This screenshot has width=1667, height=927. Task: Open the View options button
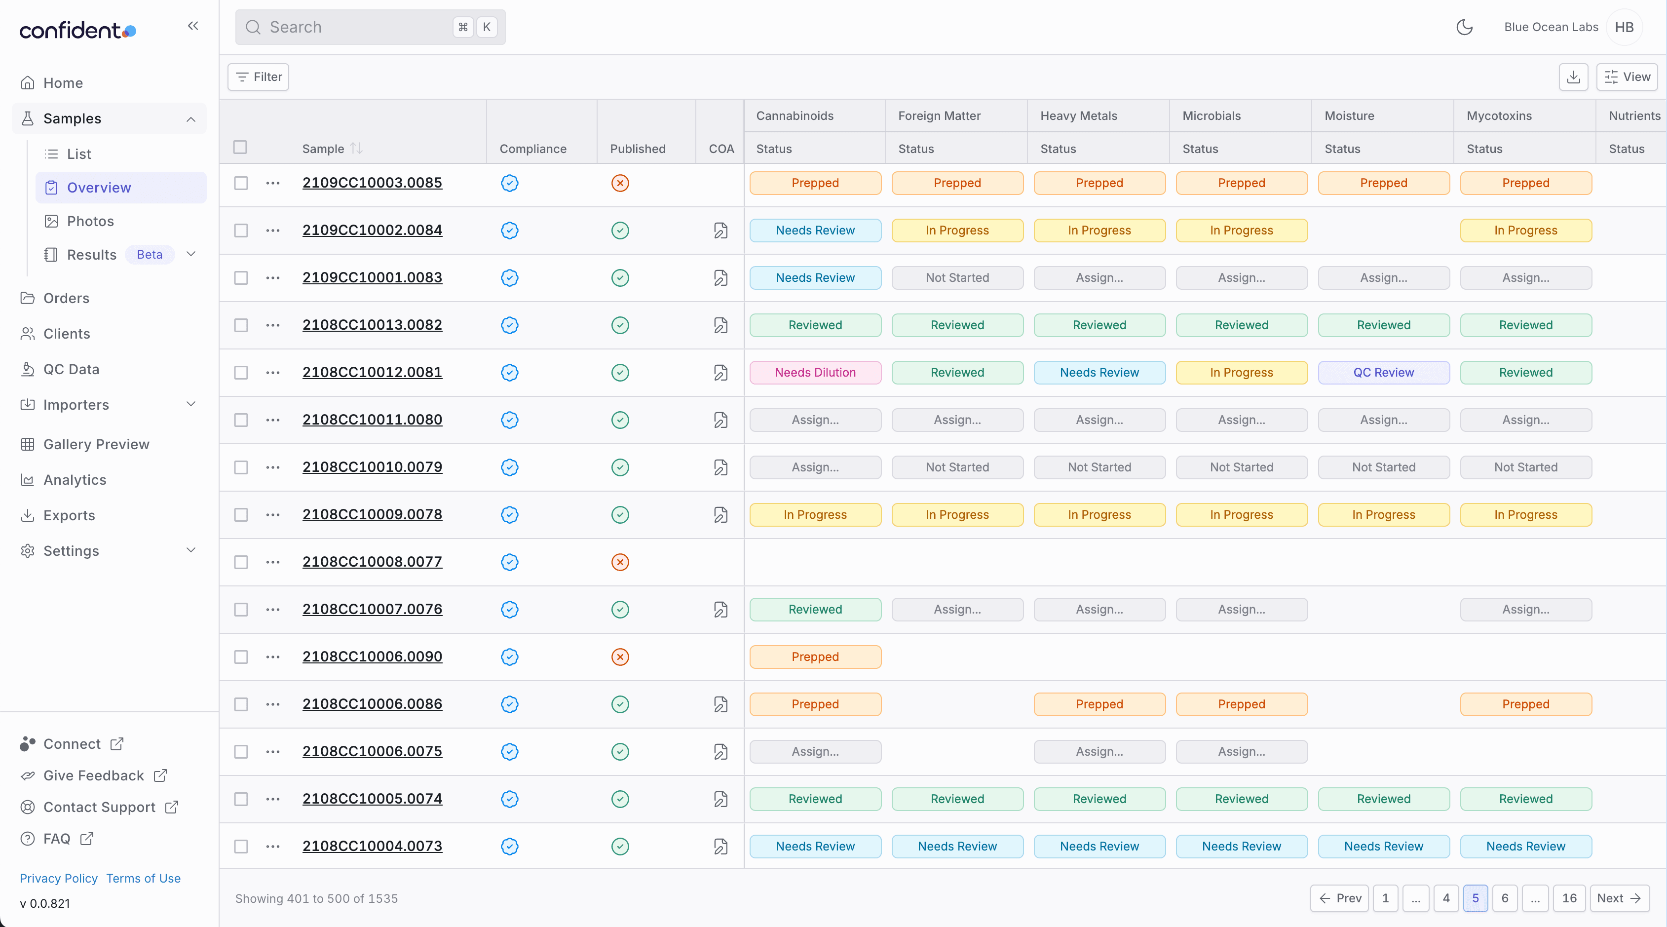[x=1627, y=77]
